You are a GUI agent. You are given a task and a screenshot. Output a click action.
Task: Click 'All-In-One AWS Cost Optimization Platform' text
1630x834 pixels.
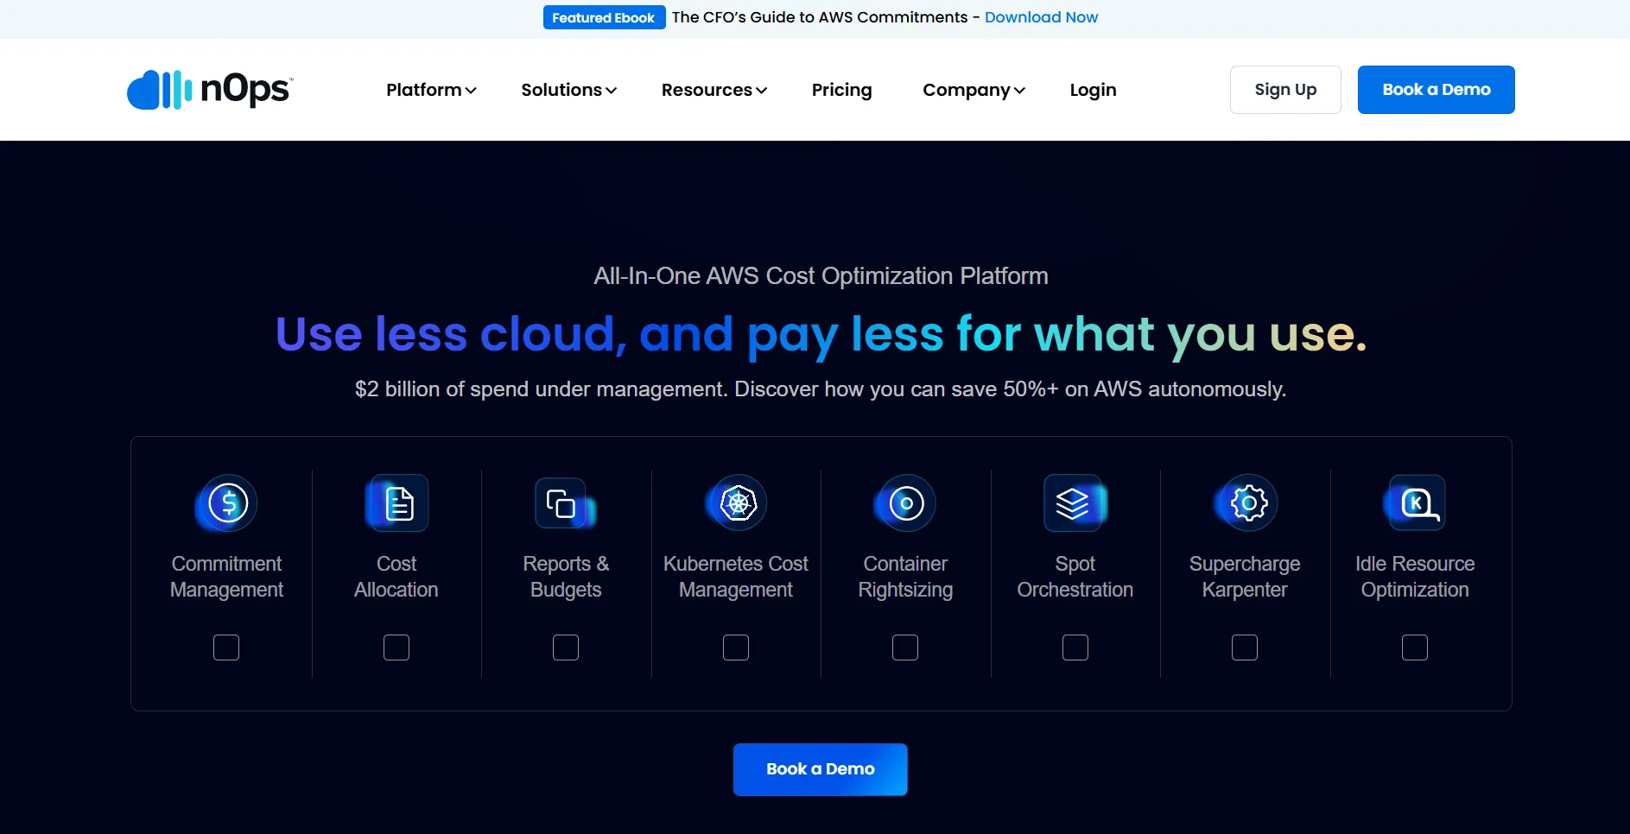pyautogui.click(x=821, y=276)
